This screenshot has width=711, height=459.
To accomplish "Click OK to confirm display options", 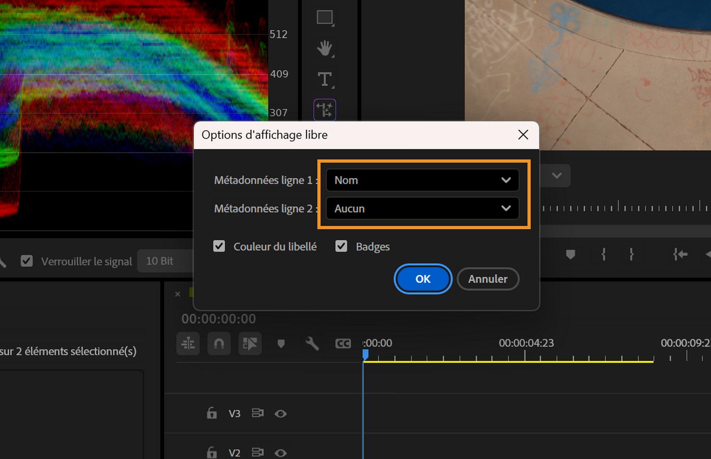I will tap(423, 279).
